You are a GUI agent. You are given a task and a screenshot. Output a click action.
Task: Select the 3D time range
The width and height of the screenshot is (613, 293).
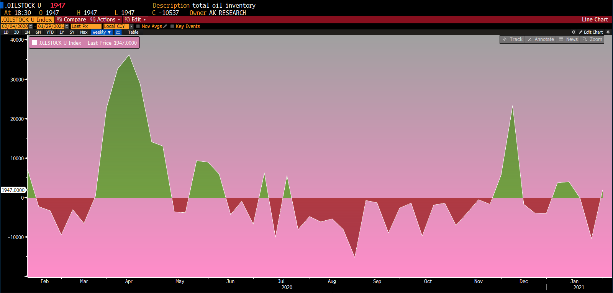[16, 32]
